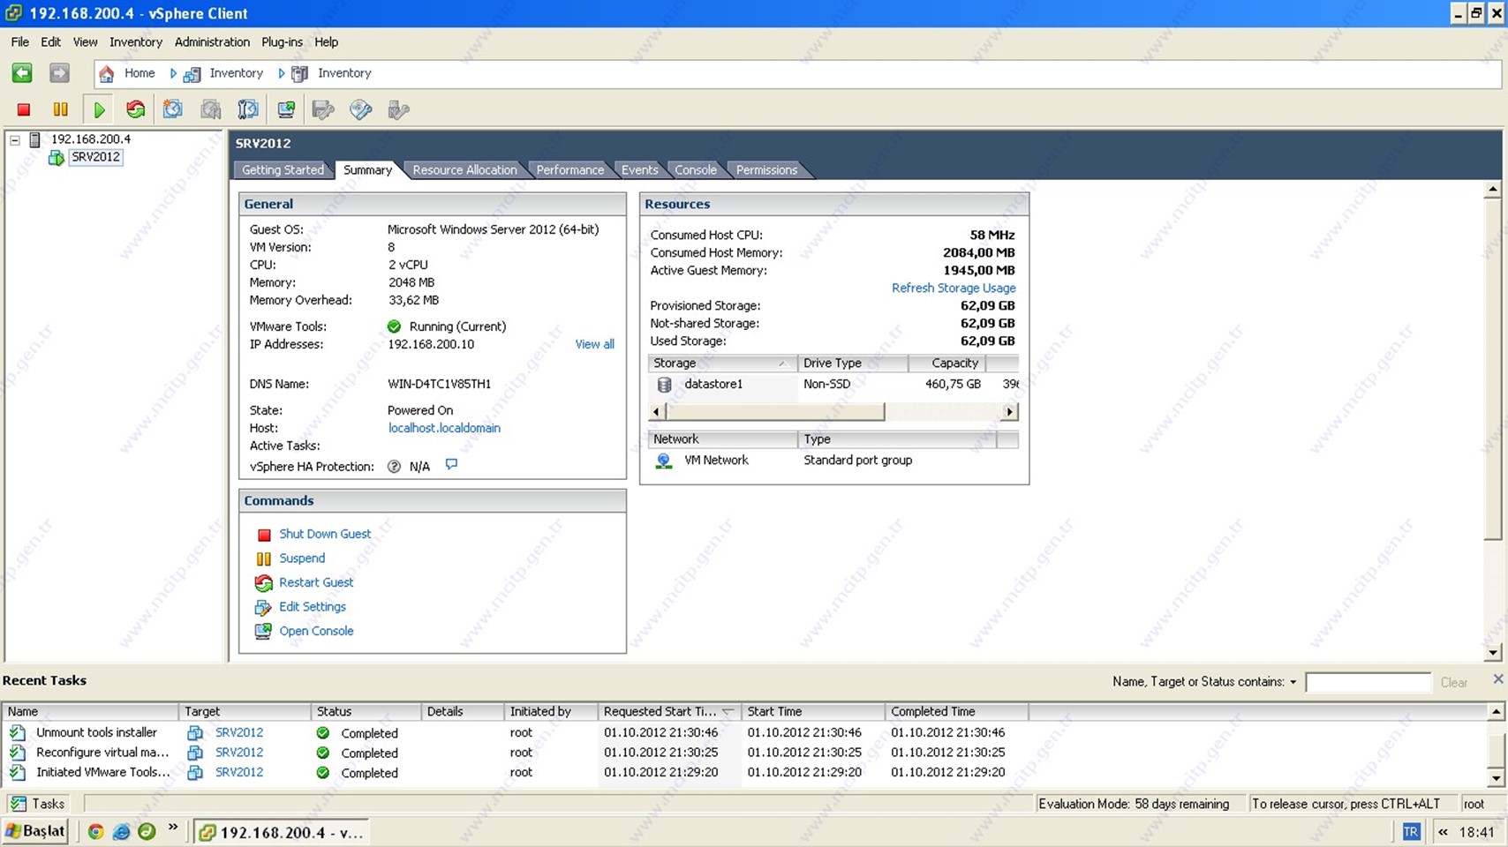Switch to the Events tab

tap(639, 169)
